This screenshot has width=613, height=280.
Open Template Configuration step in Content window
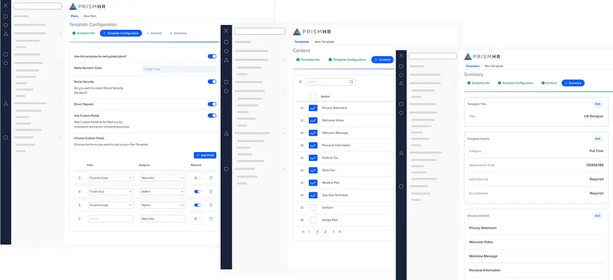pyautogui.click(x=348, y=60)
